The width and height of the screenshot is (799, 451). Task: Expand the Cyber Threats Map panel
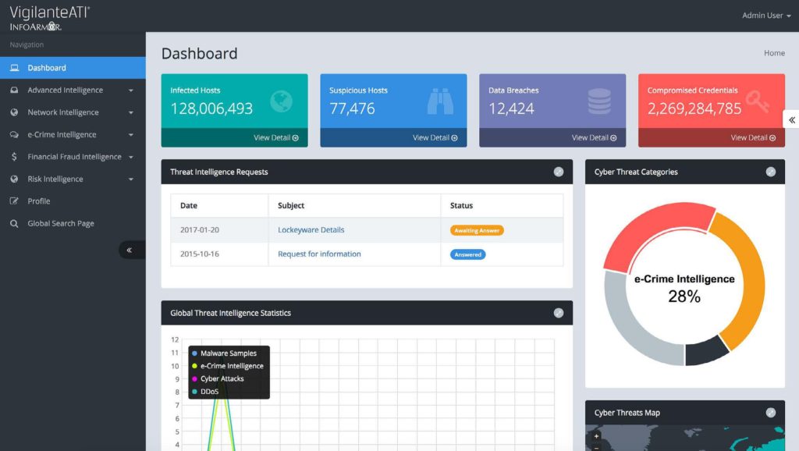(770, 413)
